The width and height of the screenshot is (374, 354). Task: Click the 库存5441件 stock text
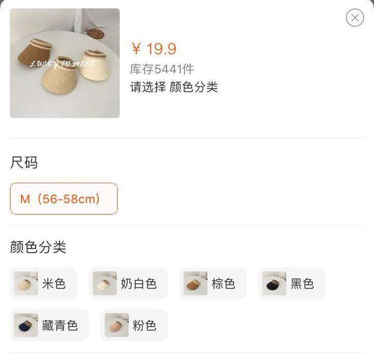162,69
